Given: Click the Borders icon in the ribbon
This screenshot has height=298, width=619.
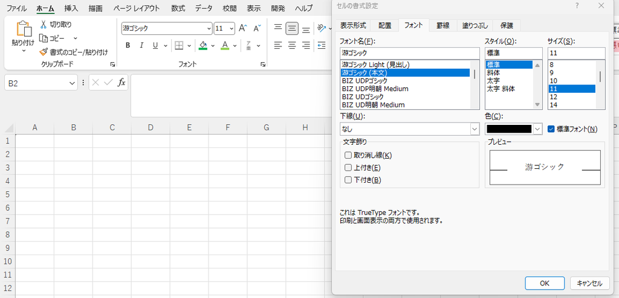Looking at the screenshot, I should [x=179, y=45].
